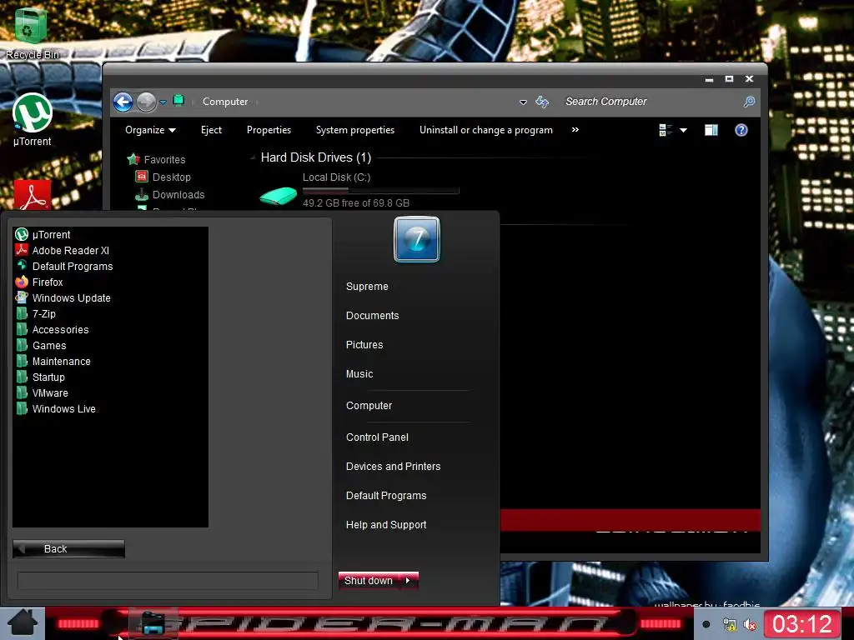Click the muted volume tray icon
Image resolution: width=854 pixels, height=640 pixels.
pos(750,625)
